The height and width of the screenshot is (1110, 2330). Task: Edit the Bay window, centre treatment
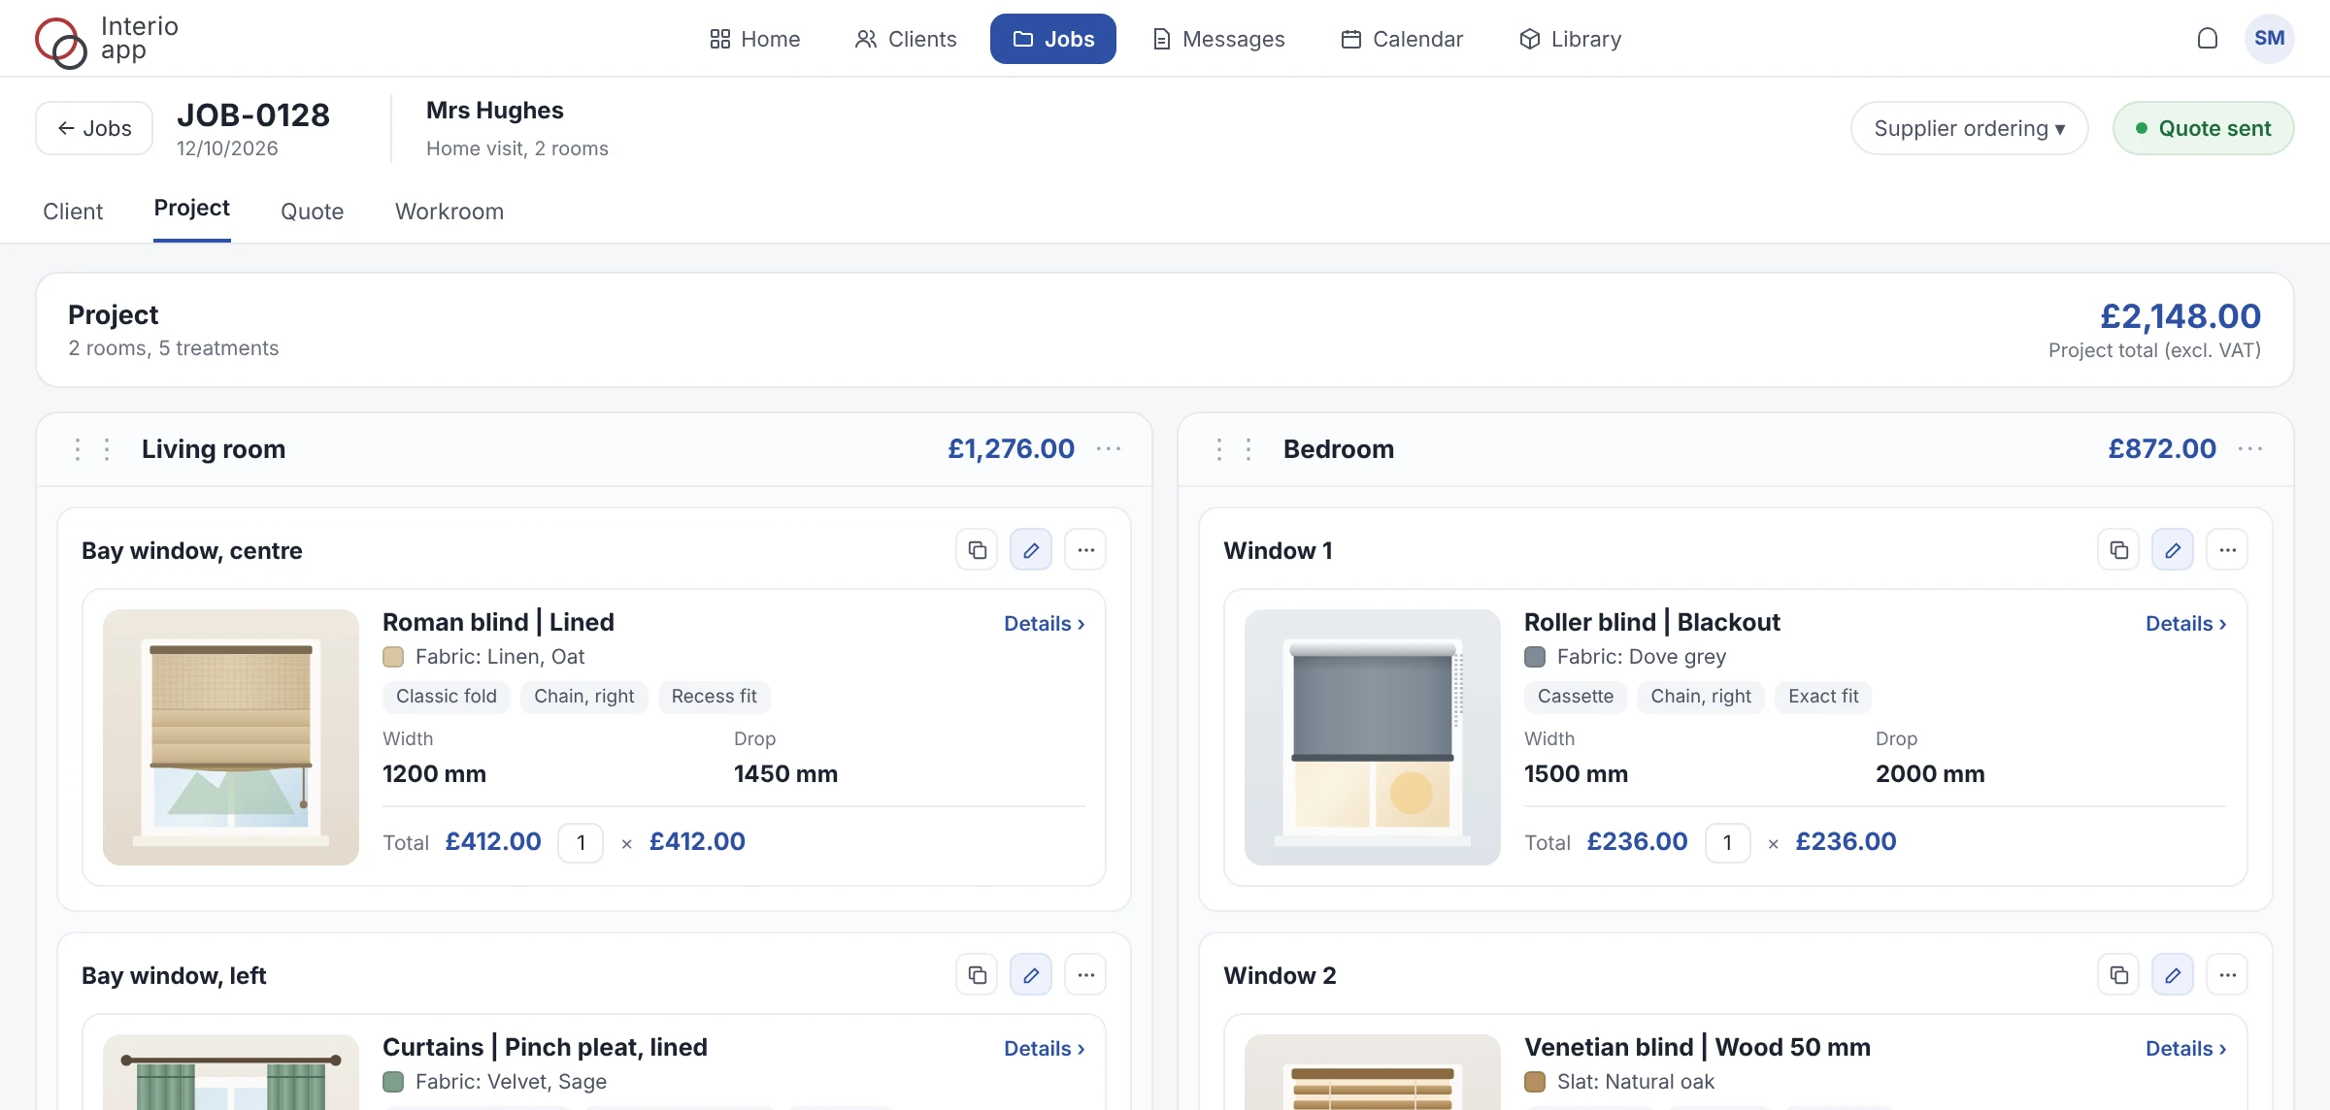pos(1031,550)
